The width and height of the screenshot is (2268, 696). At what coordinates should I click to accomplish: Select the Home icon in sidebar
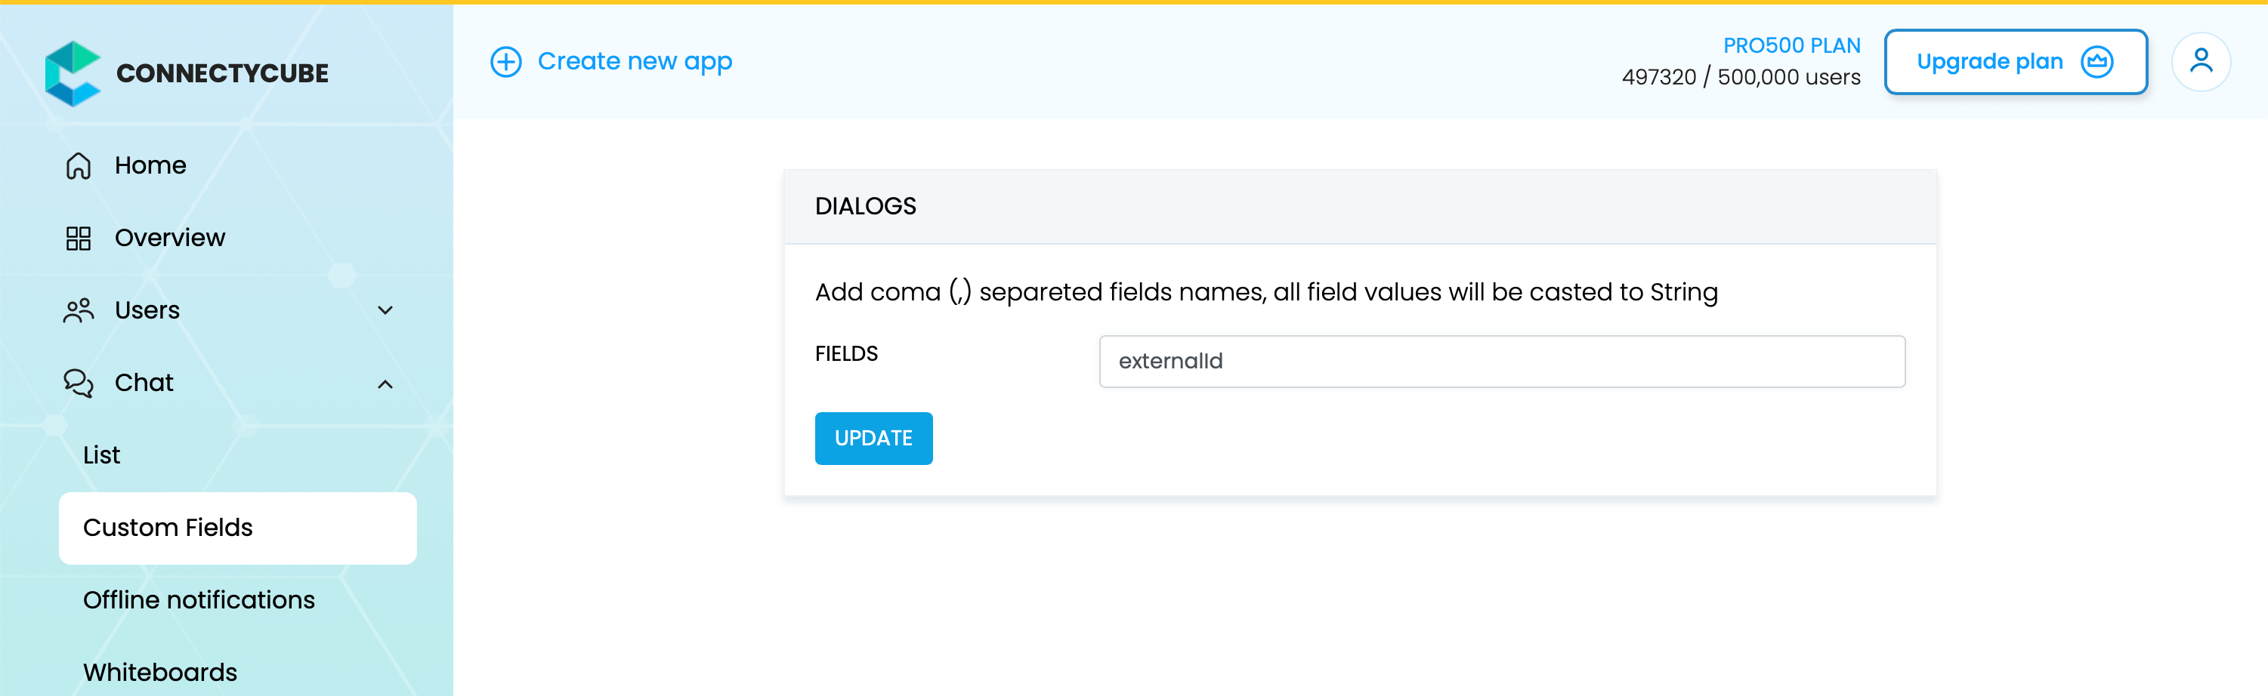[79, 165]
